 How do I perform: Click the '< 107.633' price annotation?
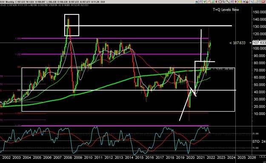click(237, 43)
